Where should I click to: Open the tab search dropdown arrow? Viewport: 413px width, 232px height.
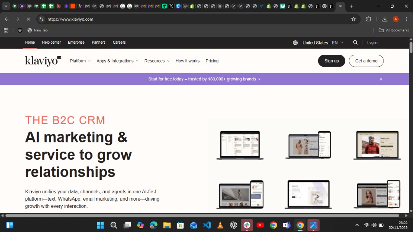(6, 6)
